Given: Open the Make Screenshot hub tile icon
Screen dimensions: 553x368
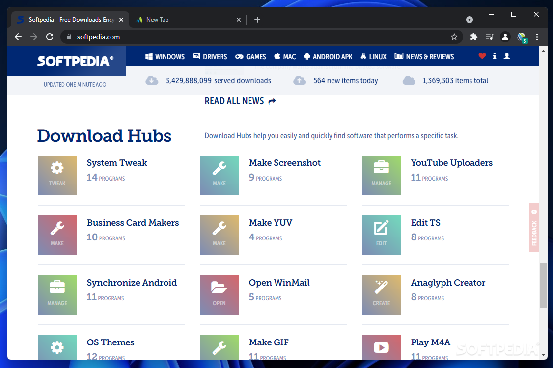Looking at the screenshot, I should (220, 175).
